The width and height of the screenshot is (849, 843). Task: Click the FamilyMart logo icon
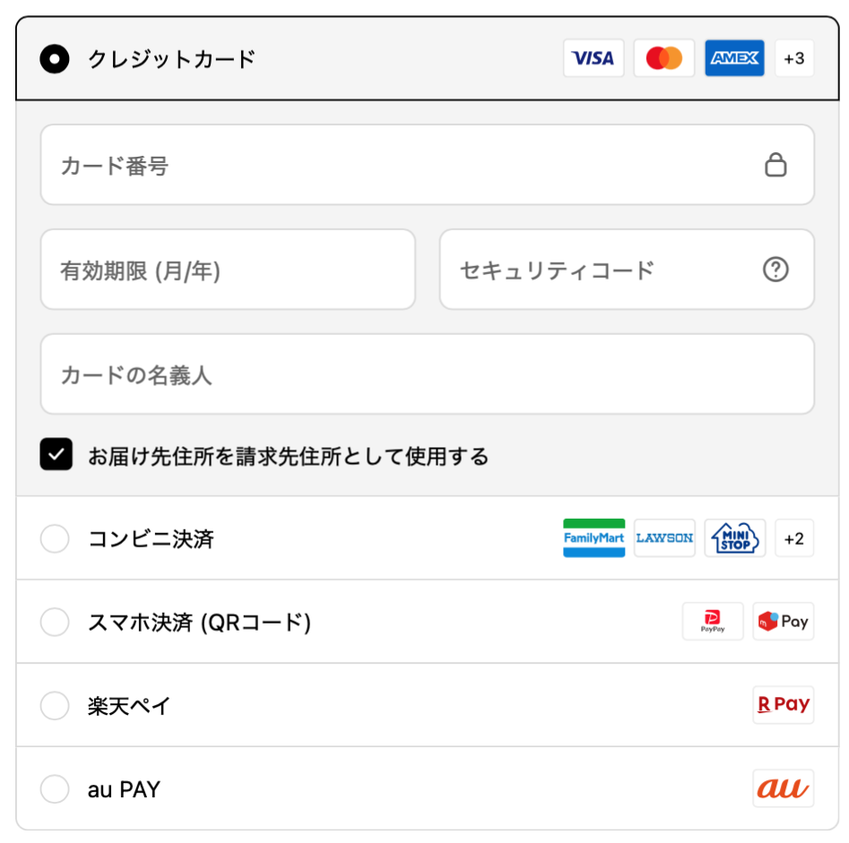tap(593, 538)
